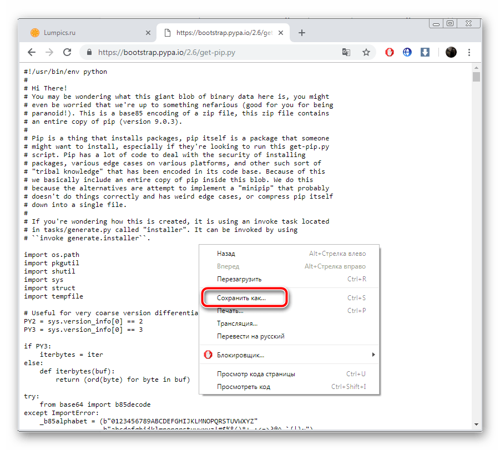Click the "import pkgutil" line

coord(52,263)
